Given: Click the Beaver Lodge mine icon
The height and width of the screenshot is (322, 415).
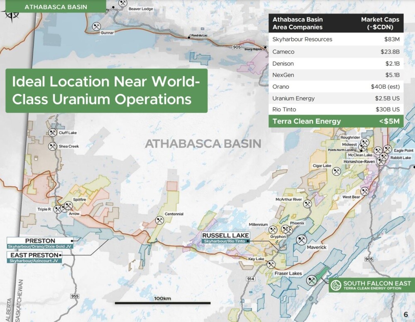Looking at the screenshot, I should pyautogui.click(x=122, y=3).
